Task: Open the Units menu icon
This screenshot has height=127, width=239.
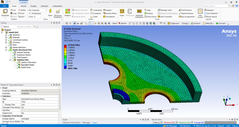Action: click(122, 12)
